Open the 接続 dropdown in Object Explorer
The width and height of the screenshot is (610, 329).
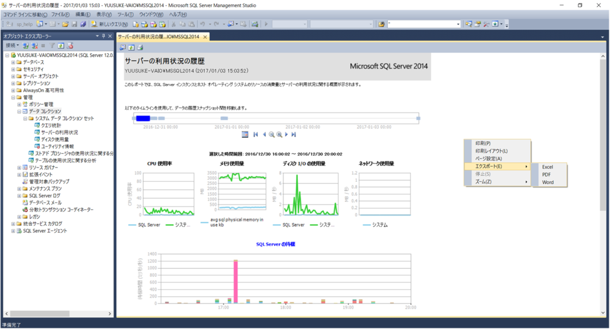tap(13, 45)
